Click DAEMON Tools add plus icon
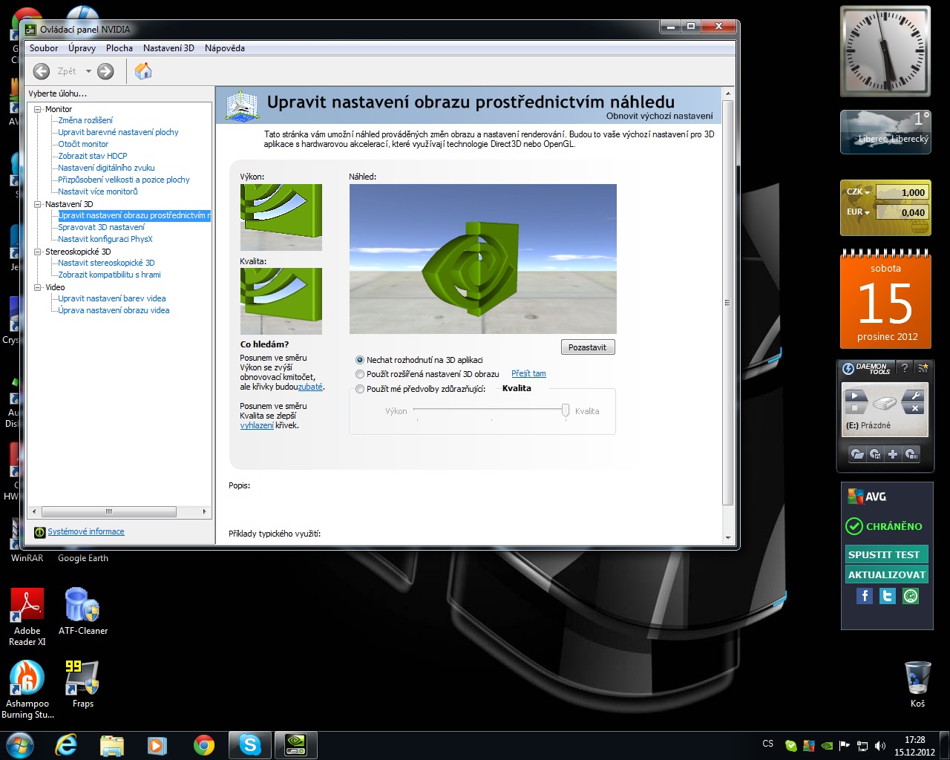 (893, 454)
